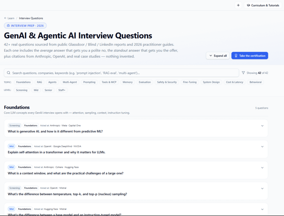This screenshot has width=284, height=216.
Task: Toggle Agents topic filter chip
Action: [52, 82]
